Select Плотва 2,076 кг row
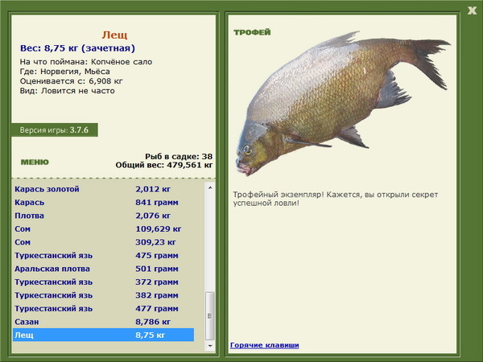Screen dimensions: 483x362 tap(104, 216)
